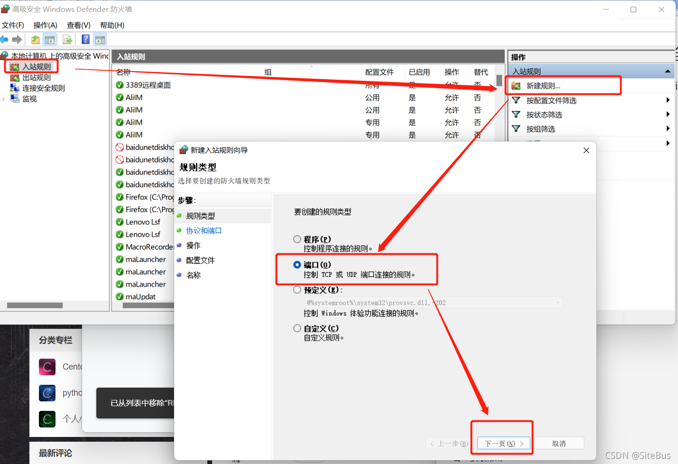Choose the 自定义 rule type
The height and width of the screenshot is (464, 678).
tap(297, 328)
